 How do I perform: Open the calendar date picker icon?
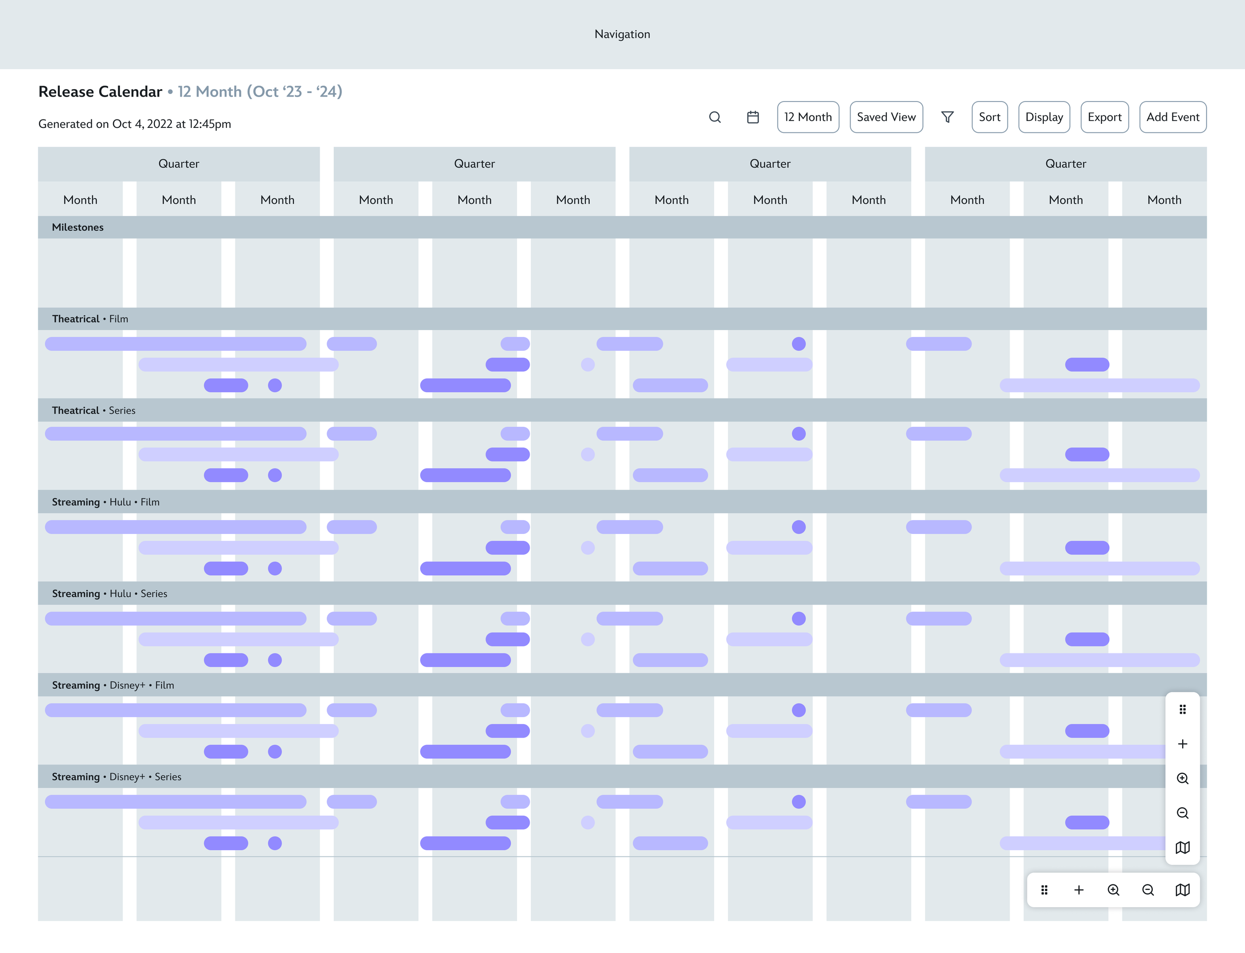(753, 117)
